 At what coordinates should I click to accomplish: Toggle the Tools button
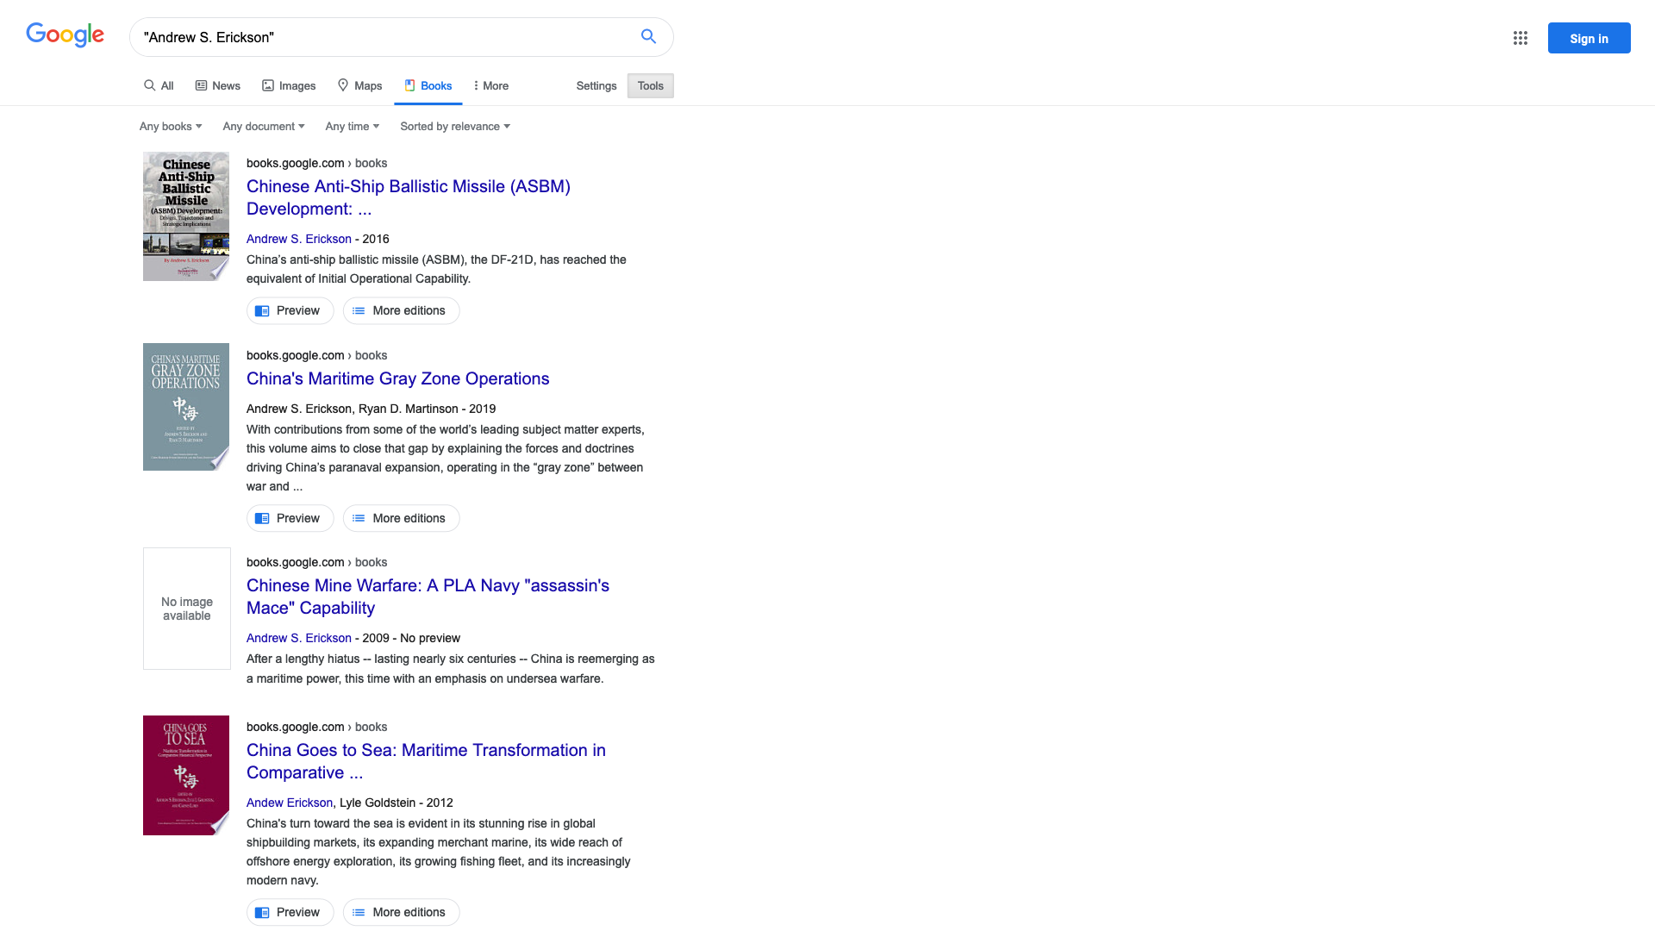[x=651, y=85]
